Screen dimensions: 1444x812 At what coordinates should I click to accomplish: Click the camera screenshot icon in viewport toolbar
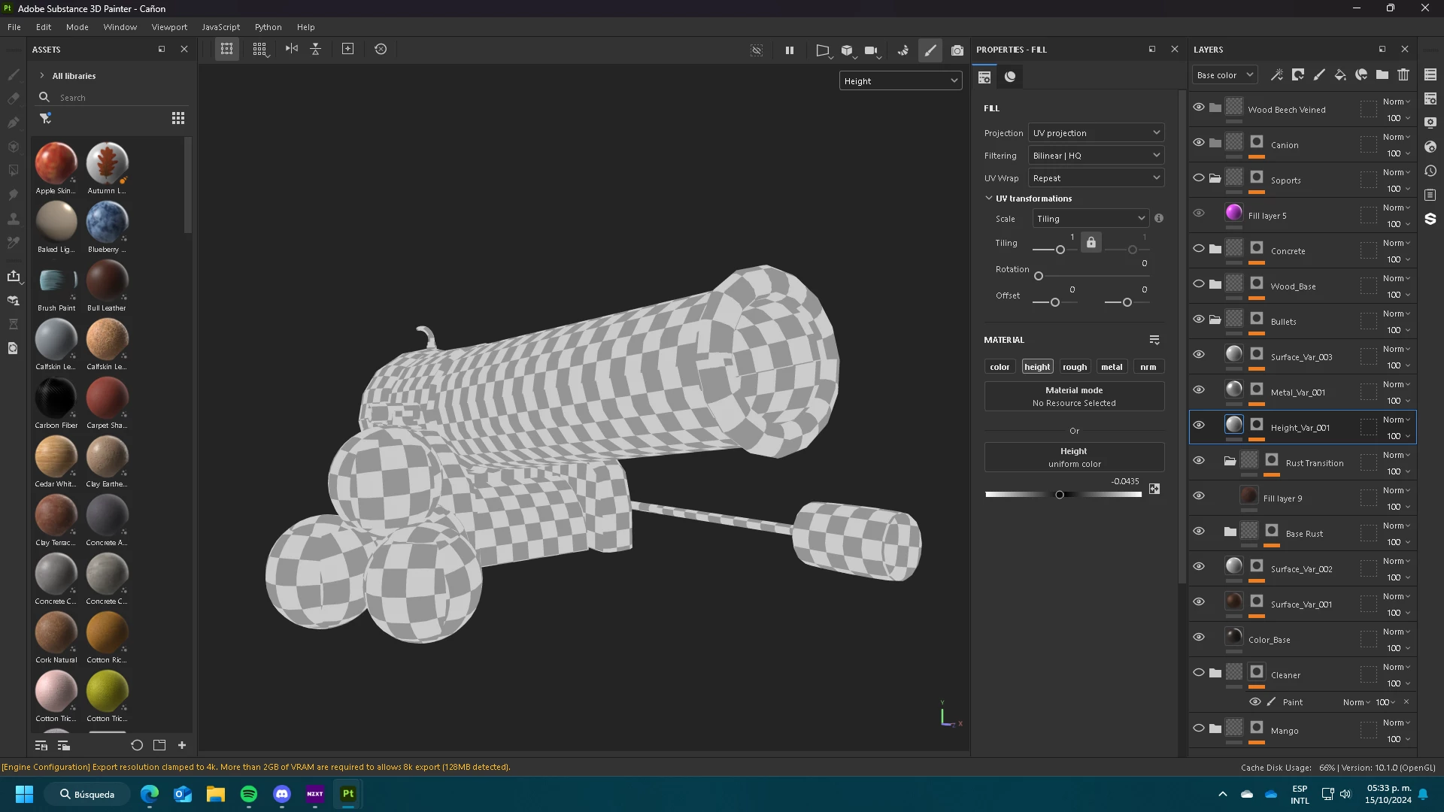[957, 50]
